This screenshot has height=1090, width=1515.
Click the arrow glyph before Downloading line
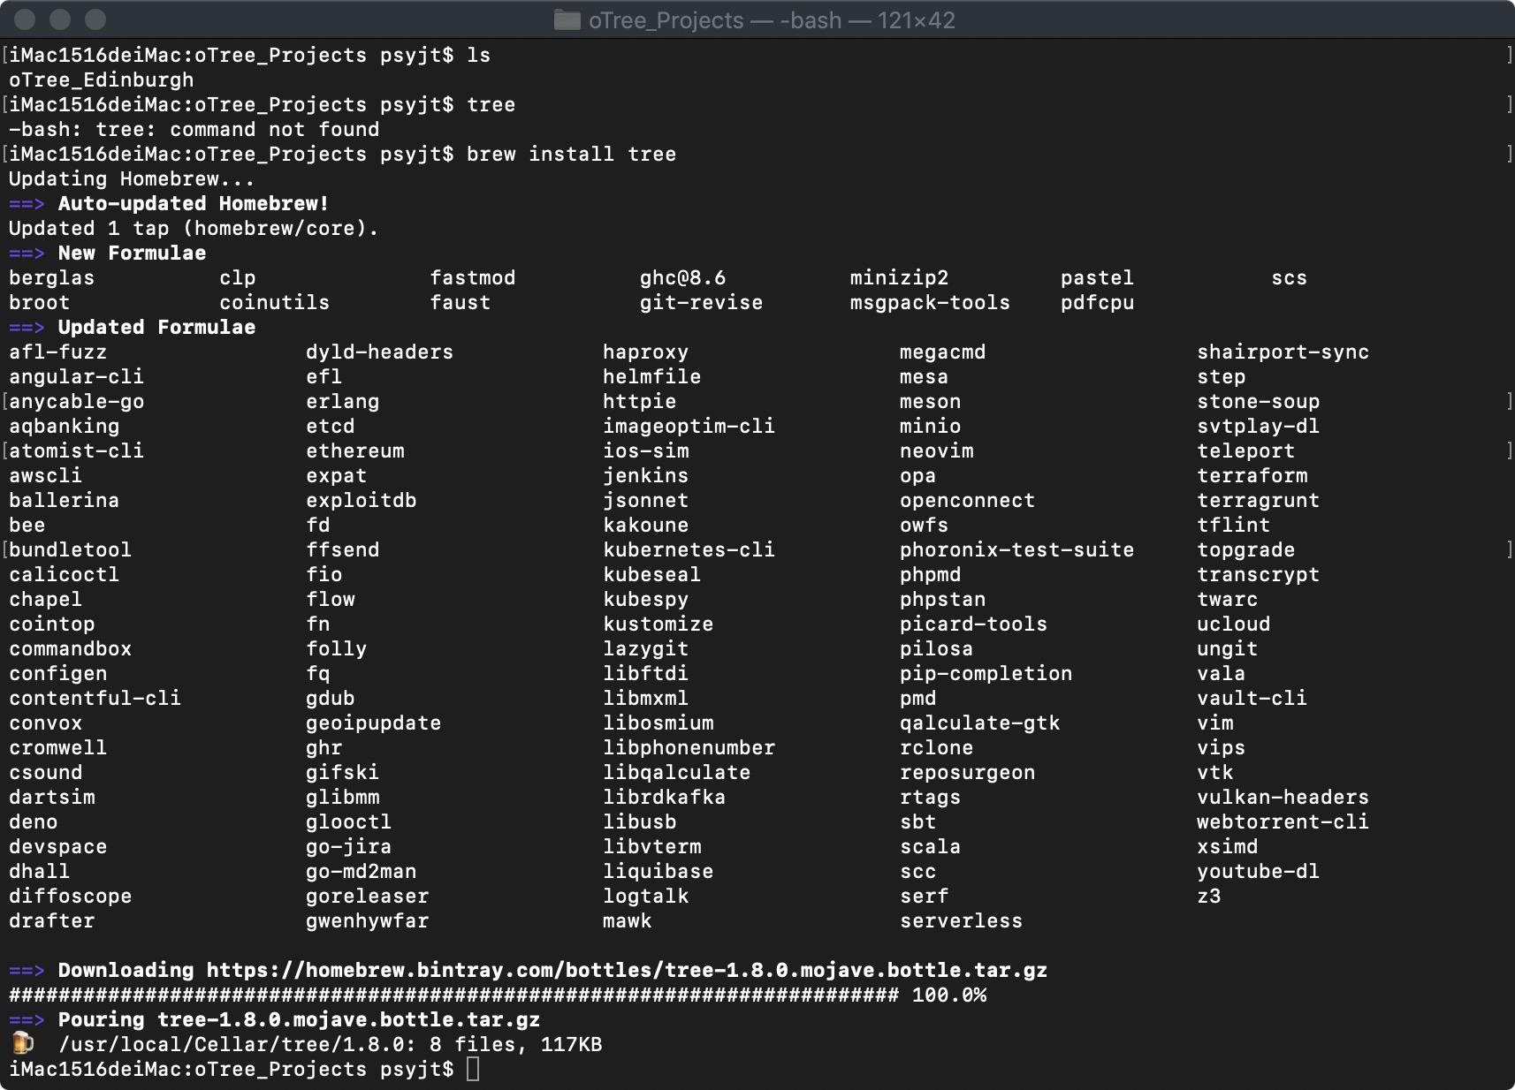(x=28, y=970)
